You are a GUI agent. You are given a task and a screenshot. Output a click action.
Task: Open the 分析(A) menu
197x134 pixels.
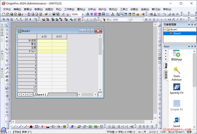coord(92,9)
